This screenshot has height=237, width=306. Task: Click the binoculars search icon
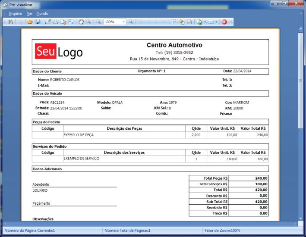tap(10, 22)
